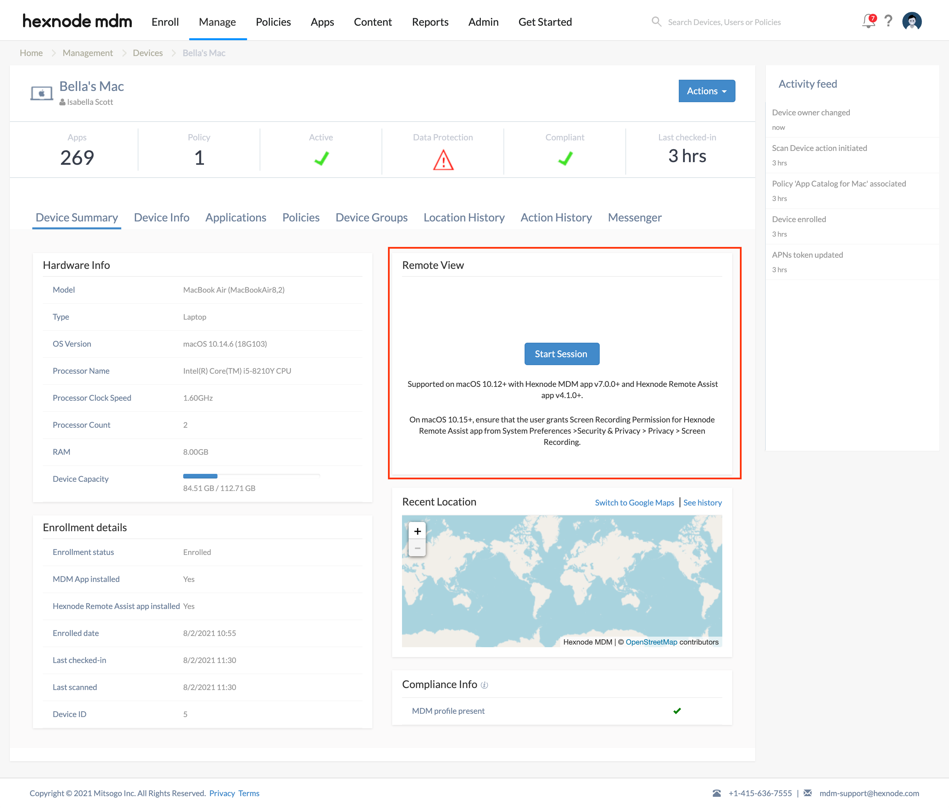Open the user profile avatar
Image resolution: width=949 pixels, height=808 pixels.
[x=911, y=21]
